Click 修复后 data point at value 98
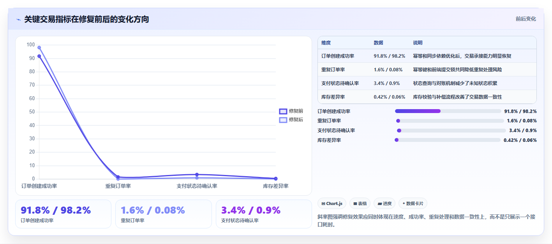 (39, 48)
